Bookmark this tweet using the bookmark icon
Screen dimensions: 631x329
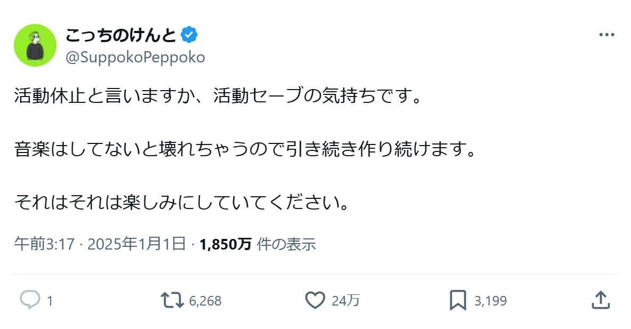point(457,300)
